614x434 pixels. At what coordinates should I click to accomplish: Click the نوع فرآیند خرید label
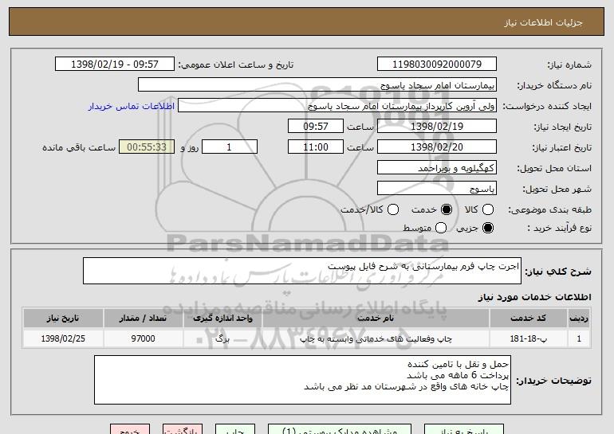pos(559,228)
